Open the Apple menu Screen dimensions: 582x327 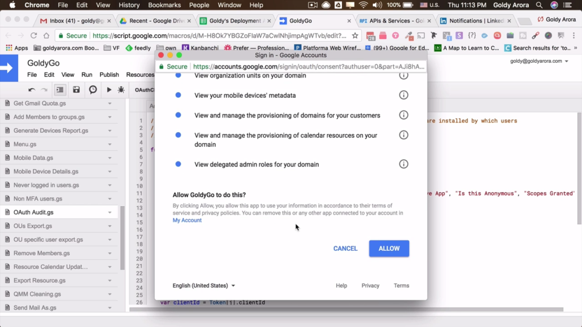coord(12,5)
